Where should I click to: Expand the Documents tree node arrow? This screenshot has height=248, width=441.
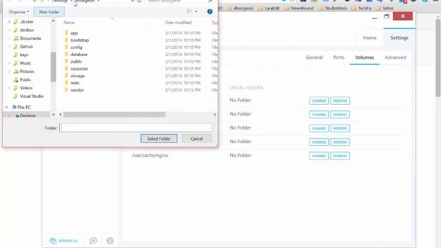(x=9, y=39)
